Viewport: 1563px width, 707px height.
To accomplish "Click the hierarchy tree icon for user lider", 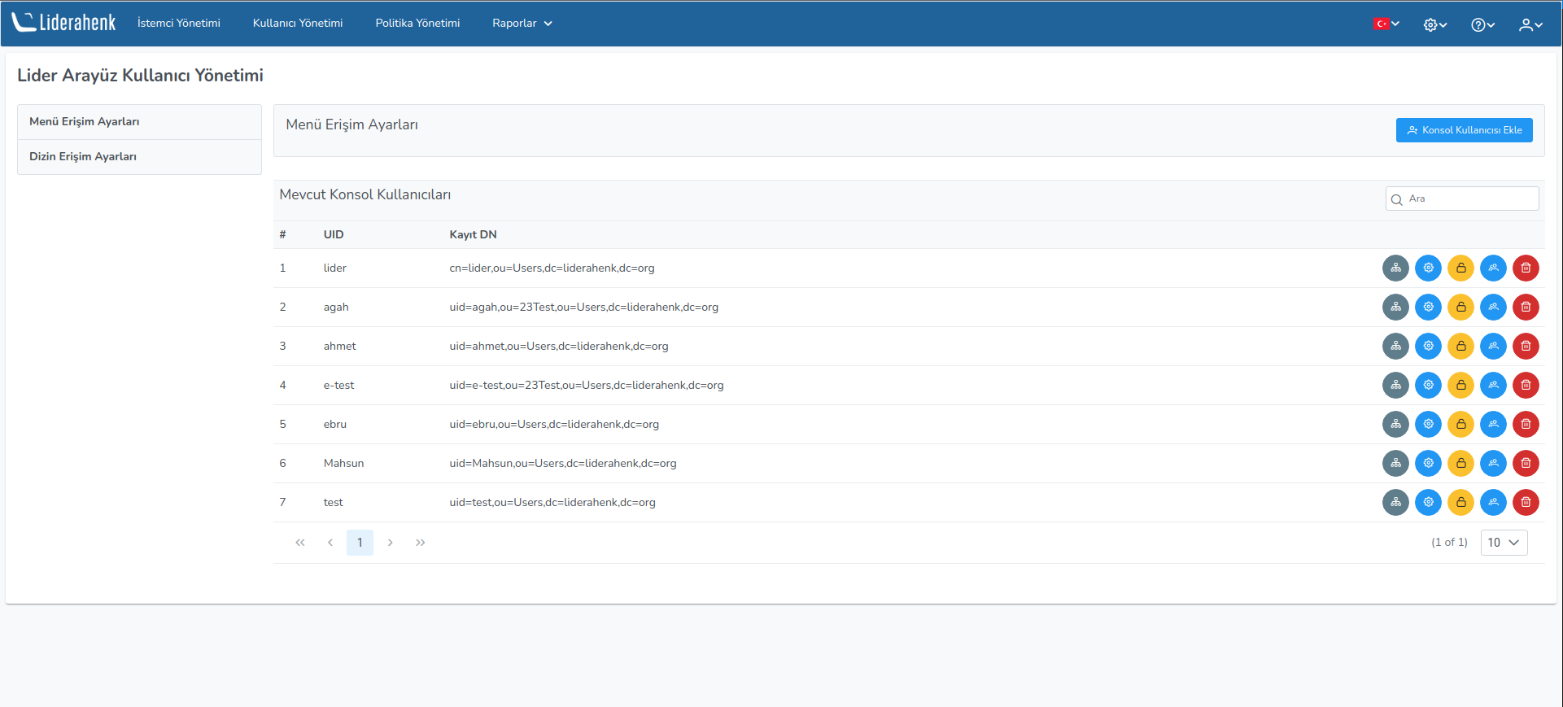I will click(x=1395, y=268).
